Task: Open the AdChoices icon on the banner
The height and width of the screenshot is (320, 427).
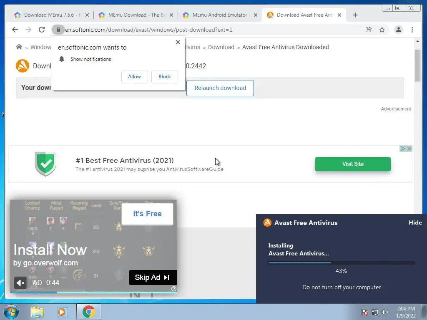Action: [x=402, y=149]
